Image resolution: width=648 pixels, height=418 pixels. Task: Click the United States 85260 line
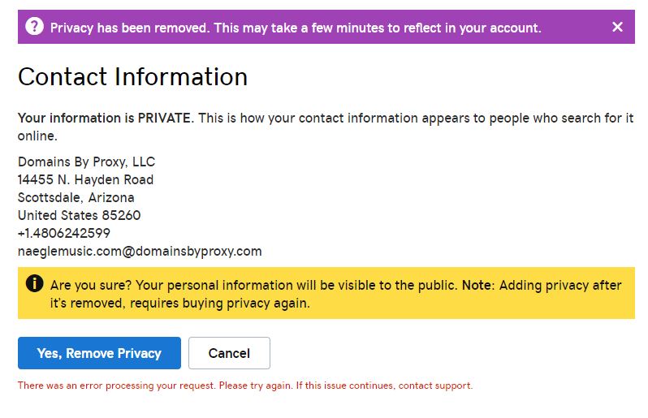pos(80,215)
